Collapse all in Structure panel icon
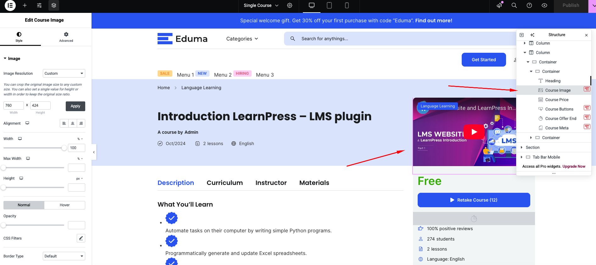The image size is (596, 265). point(521,35)
